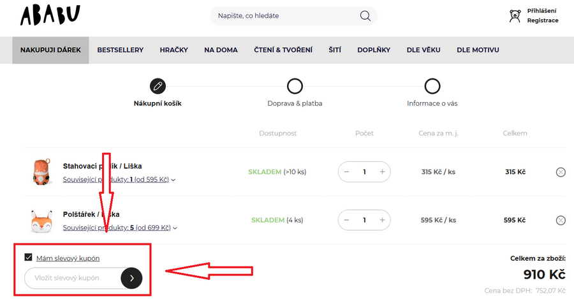Image resolution: width=574 pixels, height=299 pixels.
Task: Remove Polštářek Liška from cart
Action: [561, 221]
